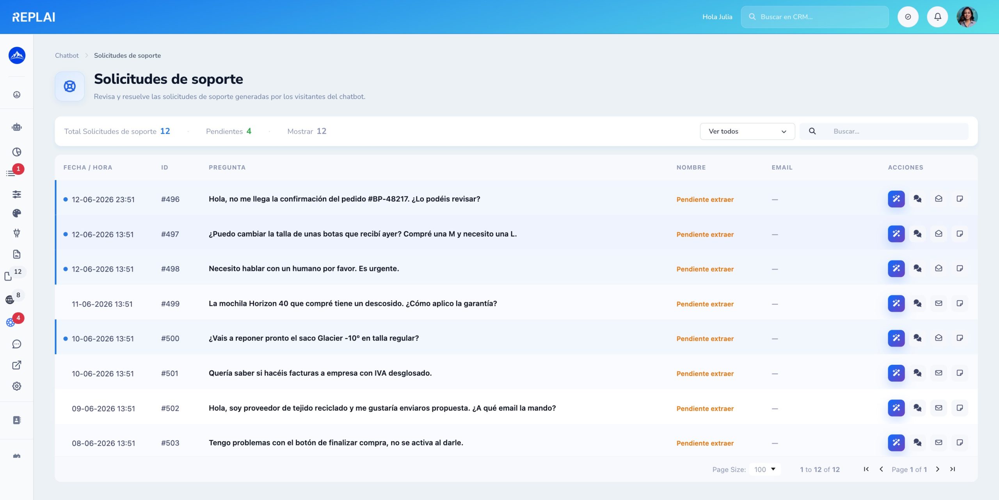Sort by the ID column header
Screen dimensions: 999x500
[x=165, y=167]
